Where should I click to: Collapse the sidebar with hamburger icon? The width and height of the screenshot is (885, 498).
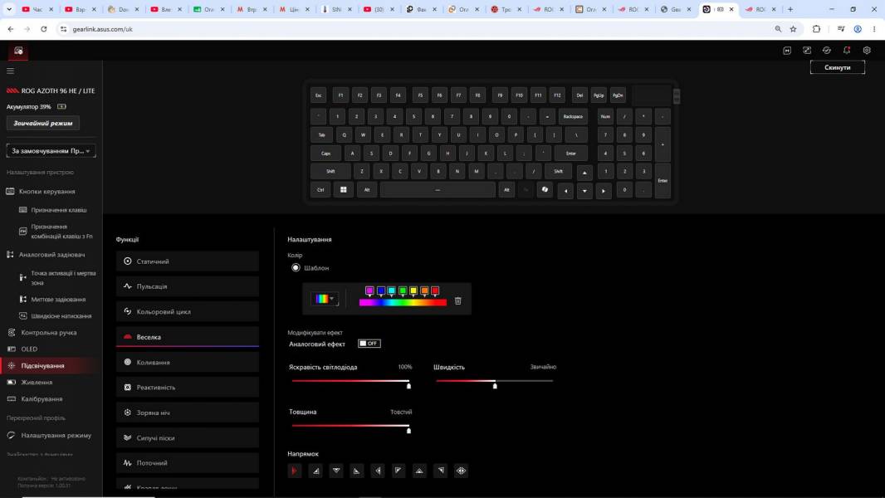10,71
